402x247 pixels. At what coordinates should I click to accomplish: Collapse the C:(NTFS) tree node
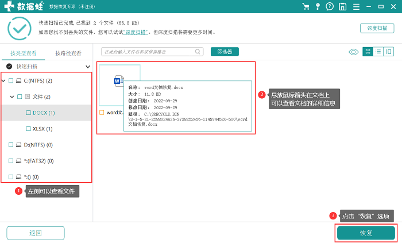(3, 81)
